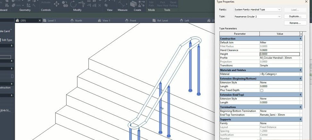312x140 pixels.
Task: Collapse the Extension (End/Top) group
Action: point(300,95)
